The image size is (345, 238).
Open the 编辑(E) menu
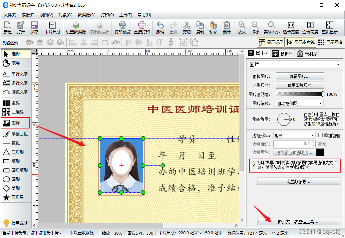pos(28,15)
